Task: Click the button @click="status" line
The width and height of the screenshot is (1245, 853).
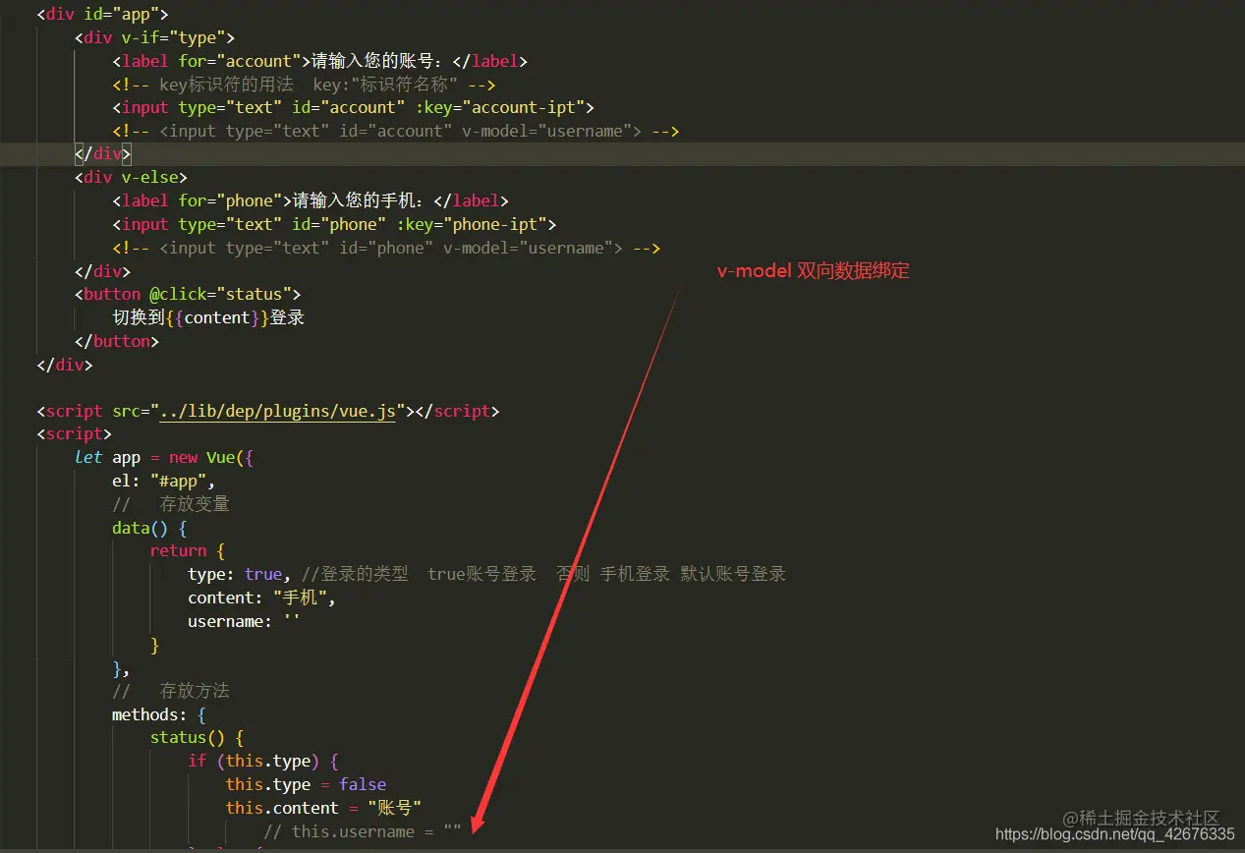Action: 187,294
